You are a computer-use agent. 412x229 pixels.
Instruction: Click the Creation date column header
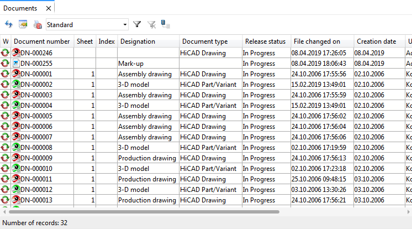(x=376, y=41)
